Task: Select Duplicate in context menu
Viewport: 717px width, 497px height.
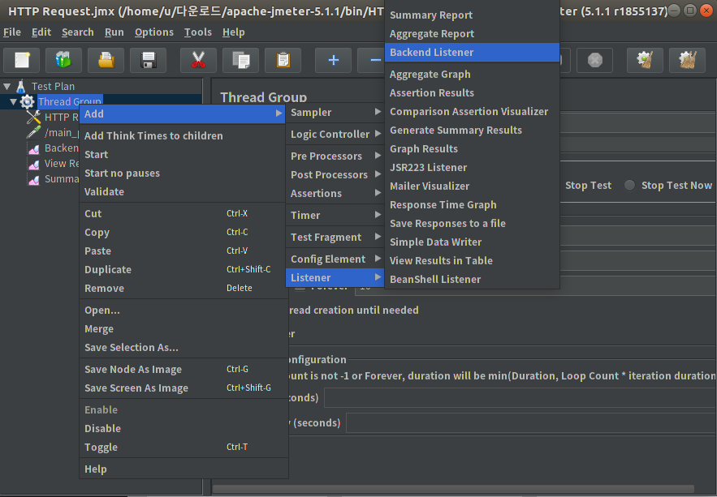Action: click(x=183, y=270)
